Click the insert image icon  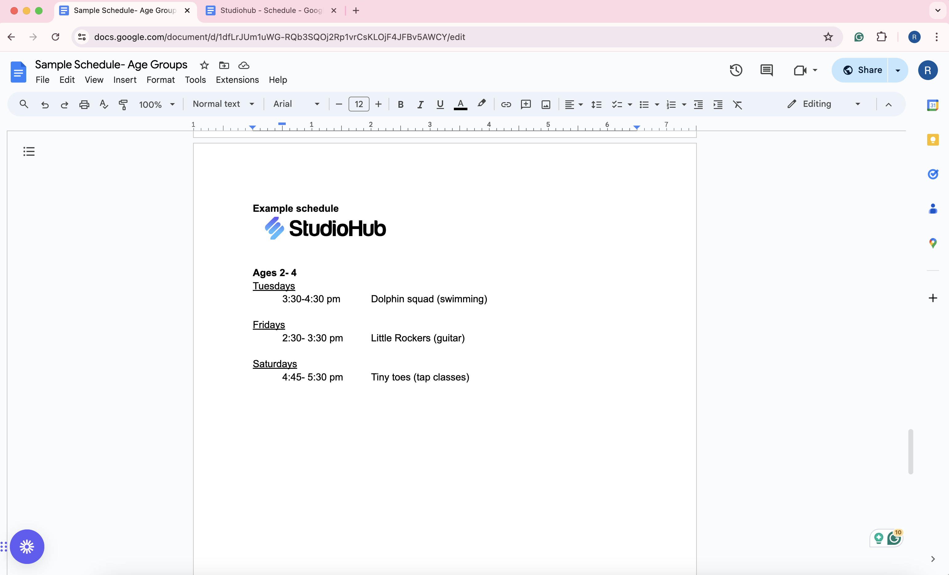click(x=546, y=104)
